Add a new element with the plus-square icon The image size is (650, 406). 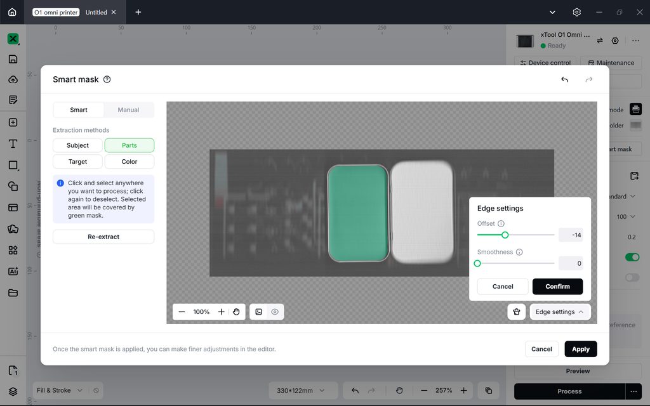(x=13, y=122)
